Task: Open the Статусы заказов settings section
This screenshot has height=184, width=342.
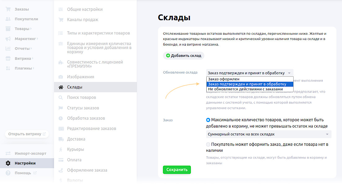Action: click(83, 108)
